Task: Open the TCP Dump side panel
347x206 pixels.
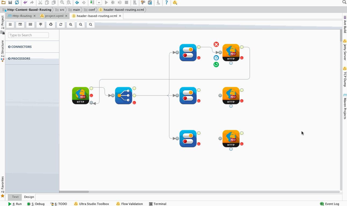Action: coord(345,77)
